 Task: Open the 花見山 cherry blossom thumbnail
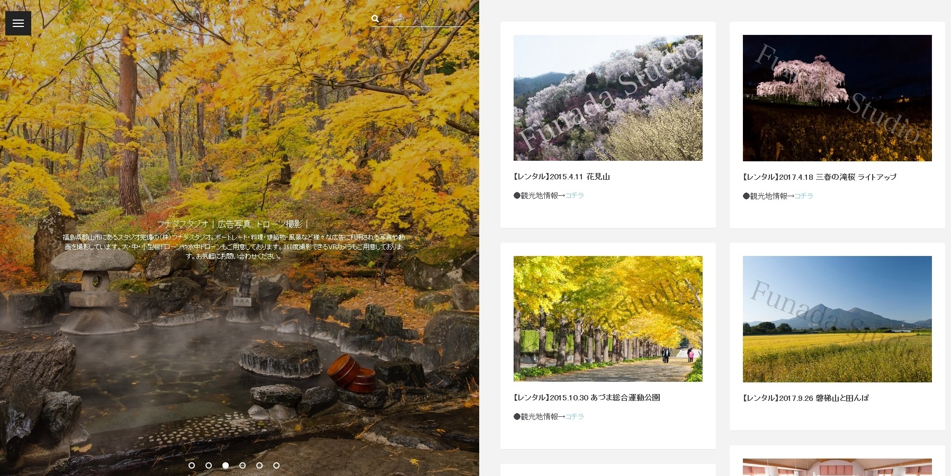click(608, 98)
